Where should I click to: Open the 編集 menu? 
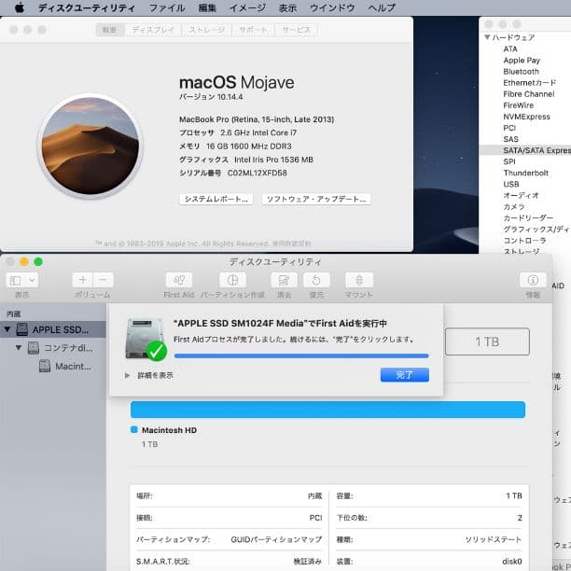tap(207, 7)
